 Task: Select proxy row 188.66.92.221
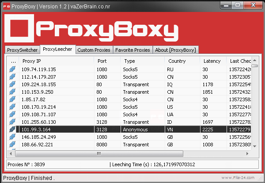tap(129, 145)
